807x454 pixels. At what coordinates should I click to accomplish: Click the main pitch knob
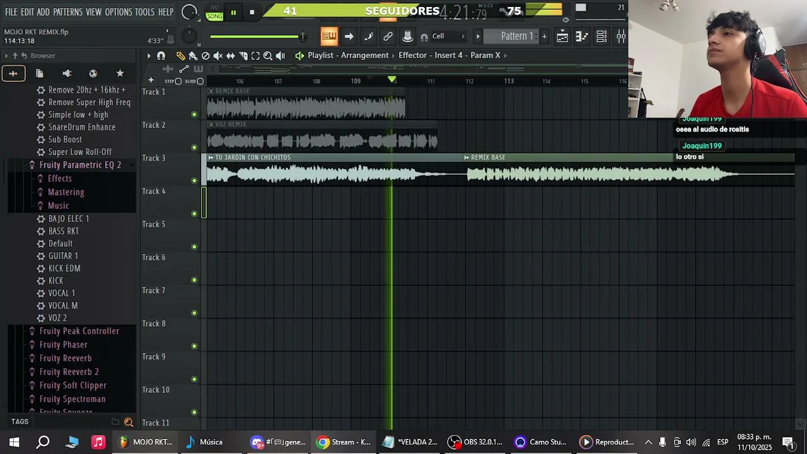[189, 37]
